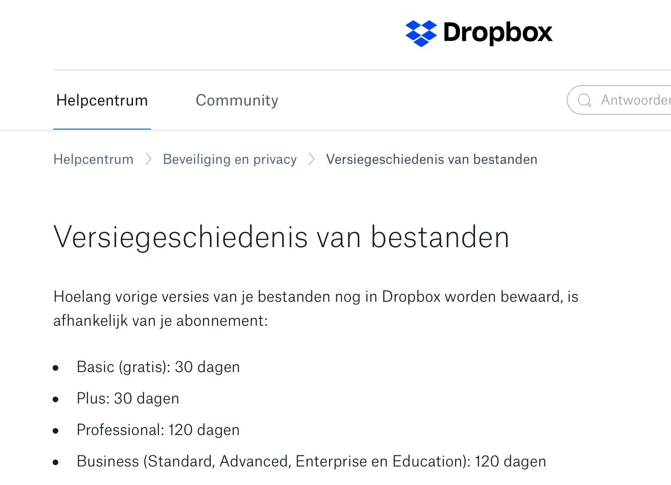Open the Helpcentrum tab
Viewport: 671px width, 485px height.
pos(102,100)
